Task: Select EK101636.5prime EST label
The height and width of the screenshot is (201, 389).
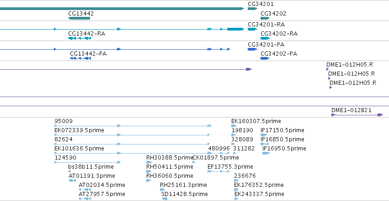Action: (79, 149)
